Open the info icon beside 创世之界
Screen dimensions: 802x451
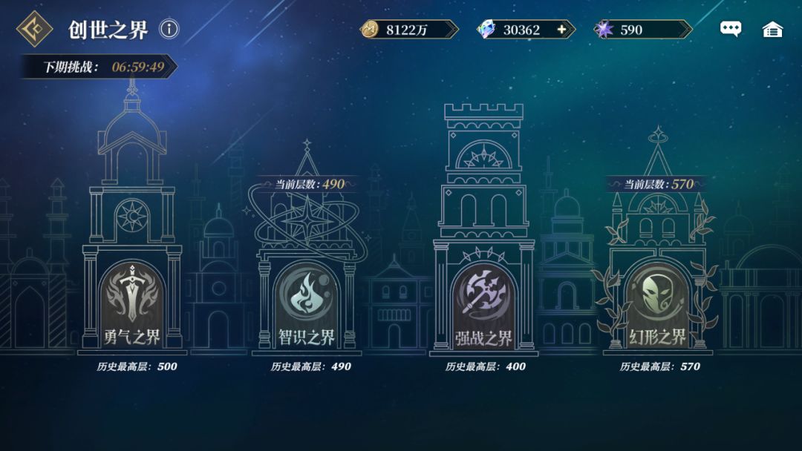pos(169,29)
